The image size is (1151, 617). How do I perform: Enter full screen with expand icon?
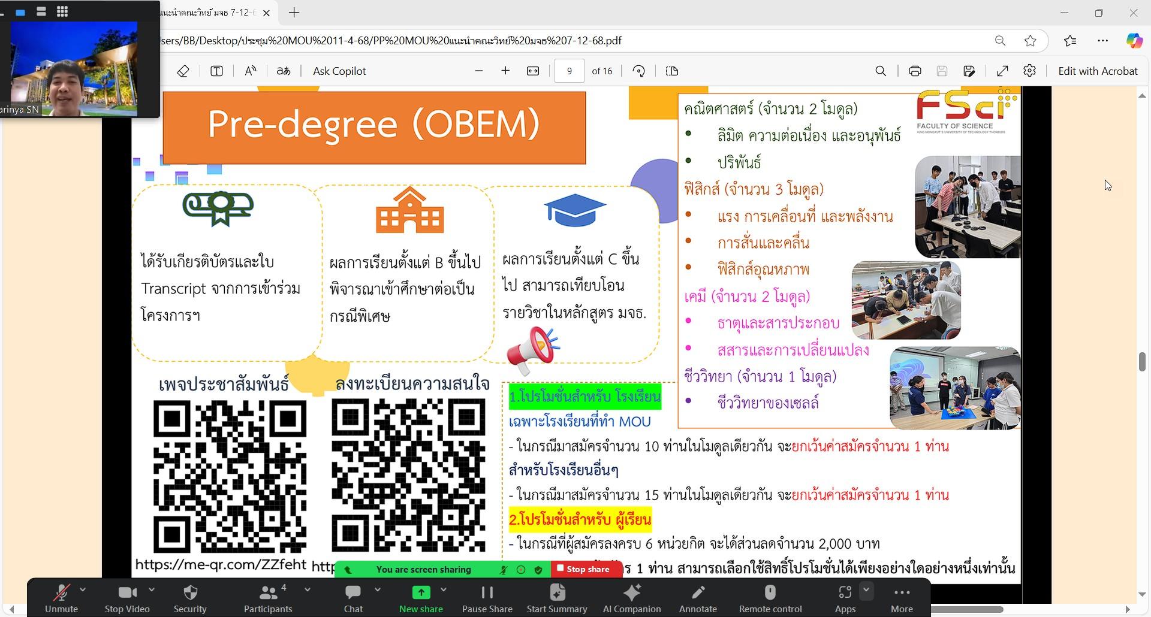click(x=1002, y=71)
